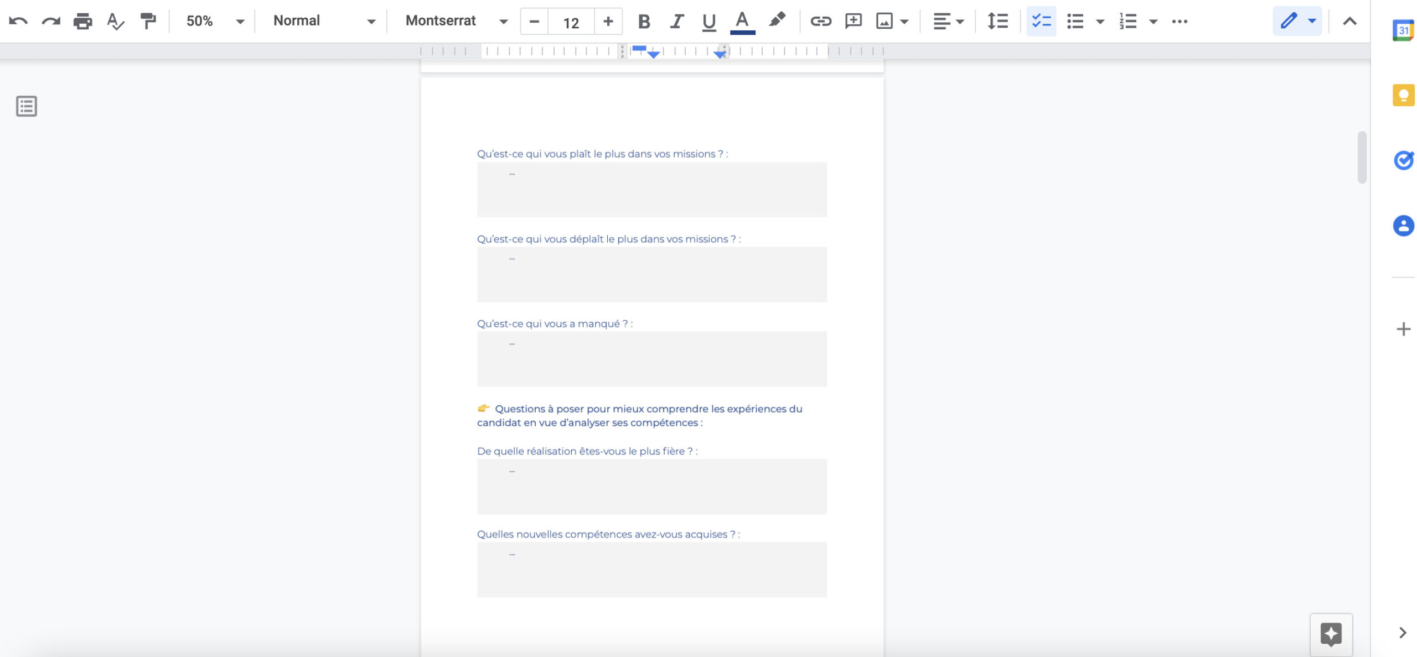The width and height of the screenshot is (1417, 657).
Task: Show the document outline panel icon
Action: pos(27,106)
